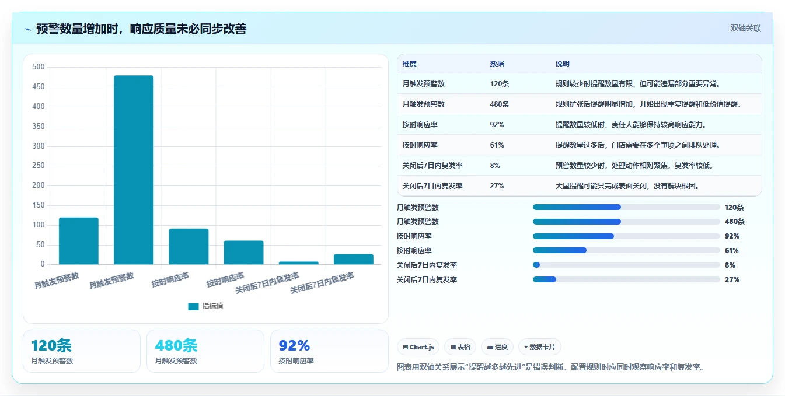Click the header title 预警数量增加时
785x396 pixels.
(141, 29)
